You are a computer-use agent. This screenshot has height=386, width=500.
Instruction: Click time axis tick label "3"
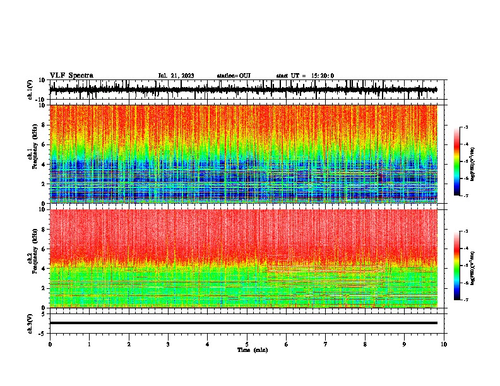[168, 344]
